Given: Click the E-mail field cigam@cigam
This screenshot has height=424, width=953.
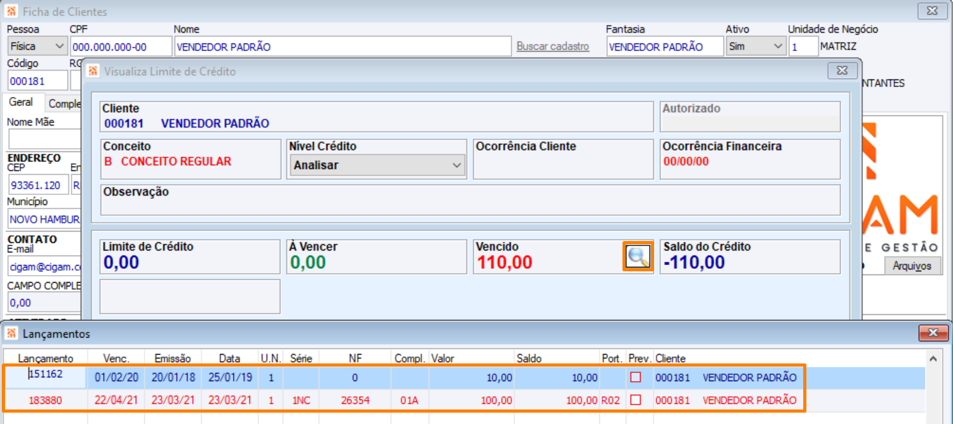Looking at the screenshot, I should point(44,267).
